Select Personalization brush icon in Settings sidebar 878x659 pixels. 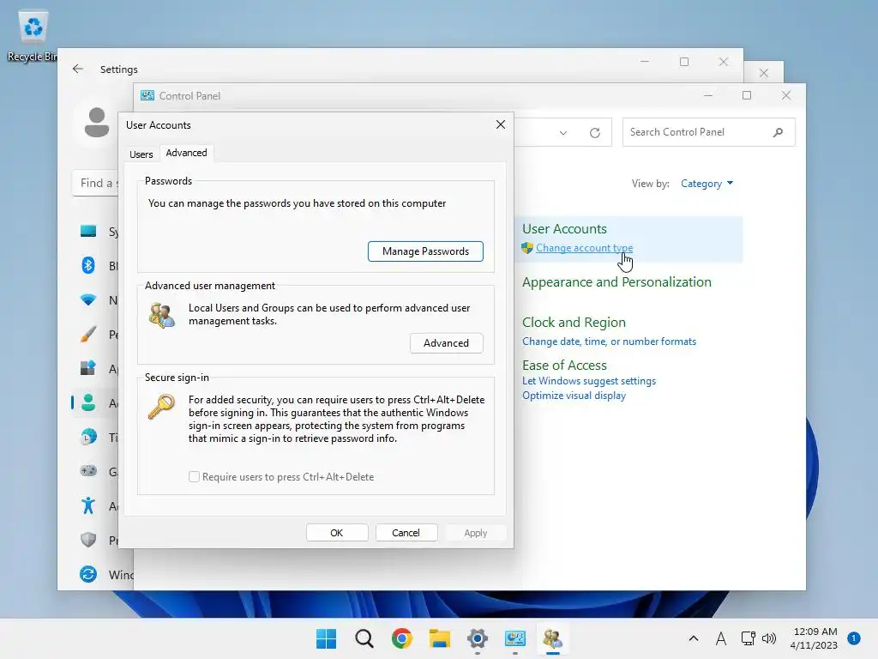[88, 334]
